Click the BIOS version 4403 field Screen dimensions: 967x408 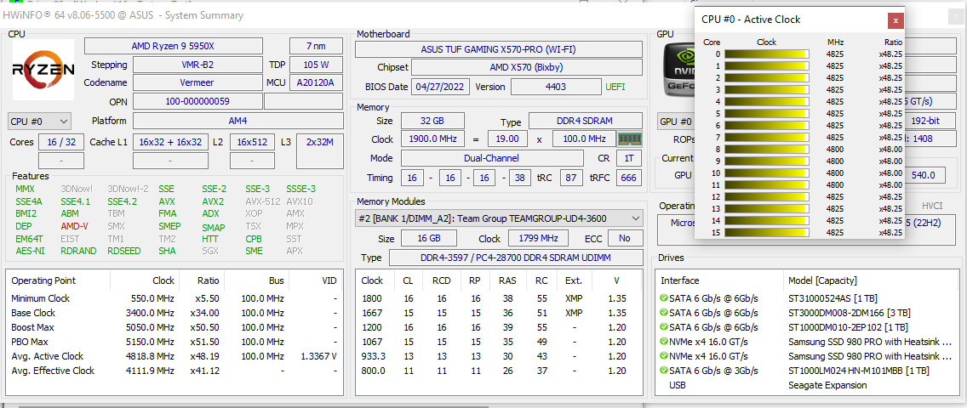555,87
